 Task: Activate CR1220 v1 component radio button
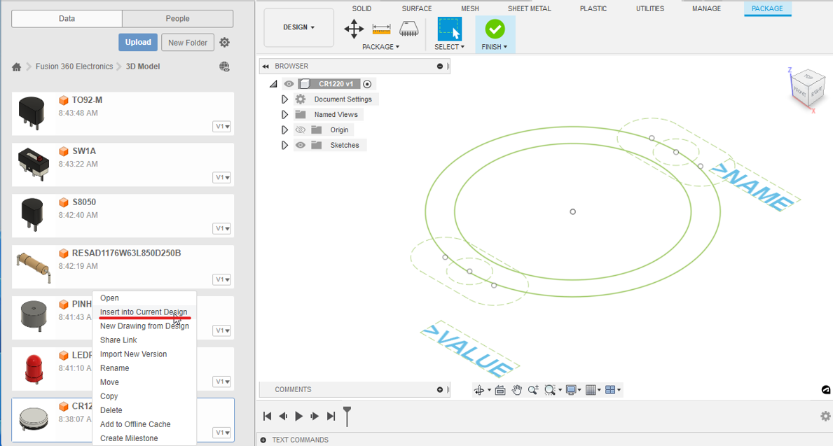pos(367,84)
